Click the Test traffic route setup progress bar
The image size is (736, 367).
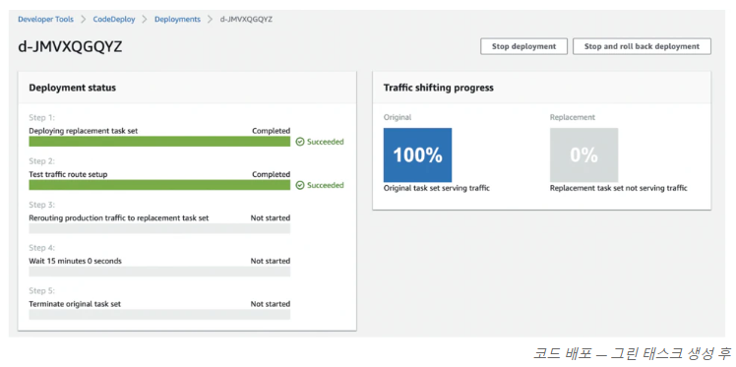pyautogui.click(x=159, y=185)
